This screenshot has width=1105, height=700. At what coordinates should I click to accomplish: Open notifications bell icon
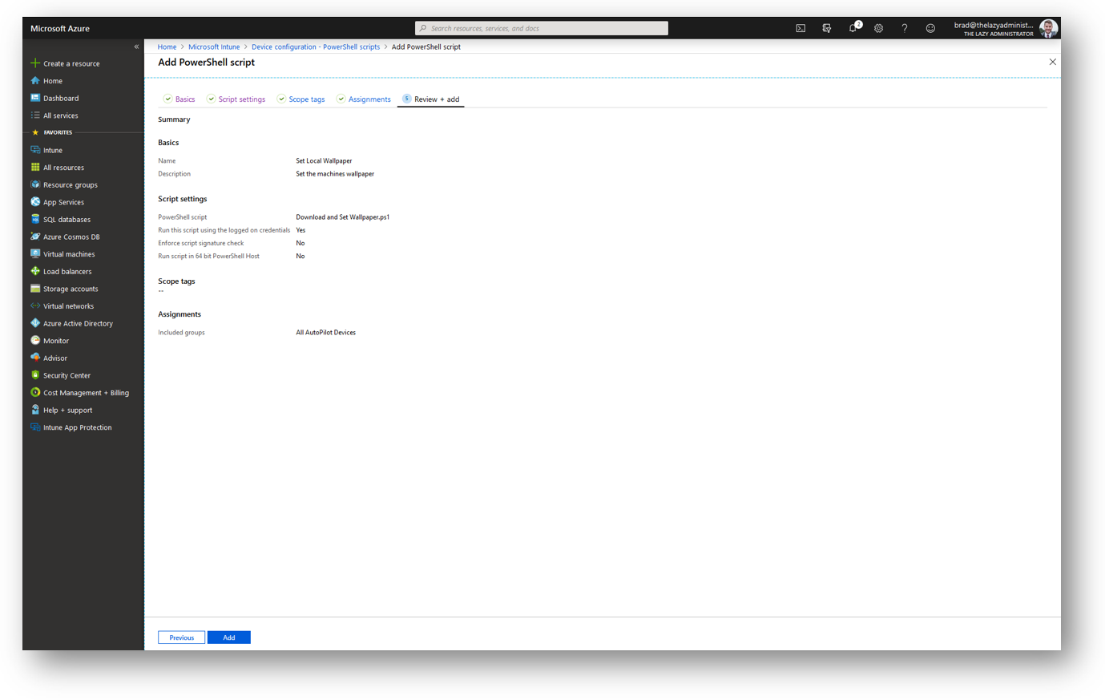point(853,28)
